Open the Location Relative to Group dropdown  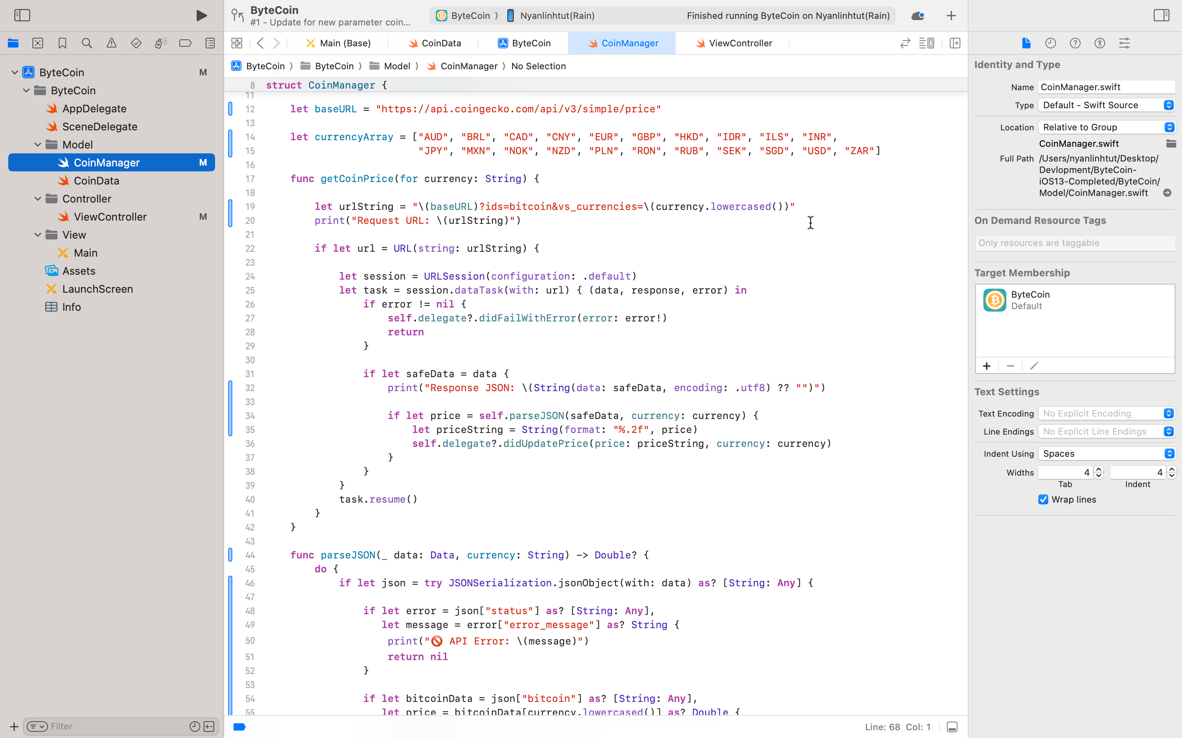pyautogui.click(x=1106, y=127)
